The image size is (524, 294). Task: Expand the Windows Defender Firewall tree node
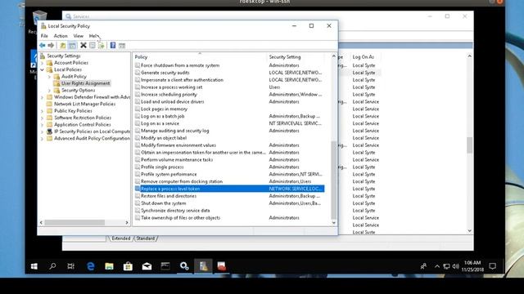(x=43, y=97)
